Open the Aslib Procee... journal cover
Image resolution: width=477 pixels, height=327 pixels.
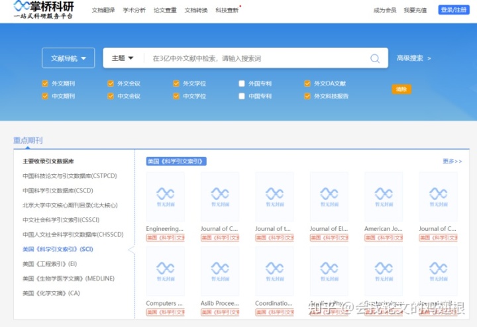point(220,271)
